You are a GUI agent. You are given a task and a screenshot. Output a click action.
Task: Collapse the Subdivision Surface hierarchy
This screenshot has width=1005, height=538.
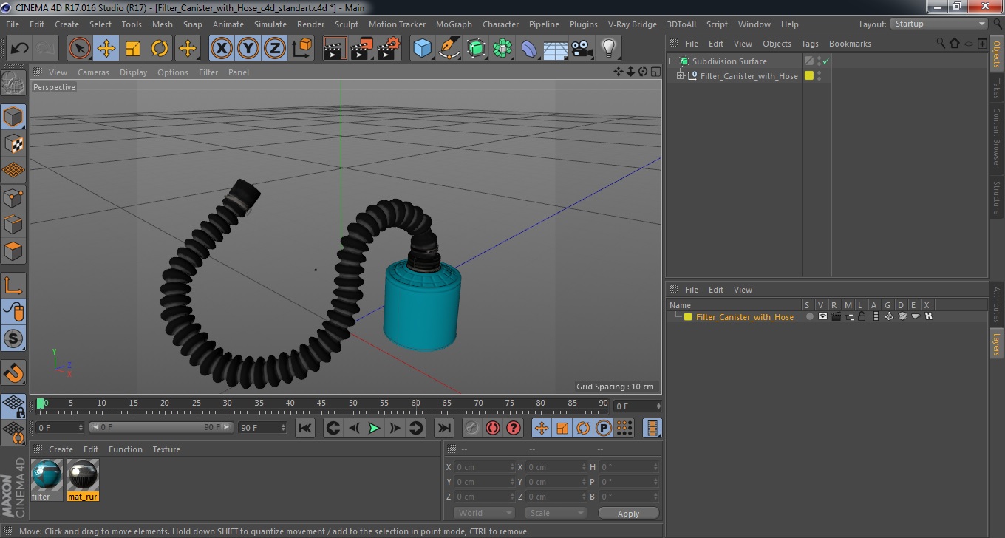pyautogui.click(x=672, y=61)
